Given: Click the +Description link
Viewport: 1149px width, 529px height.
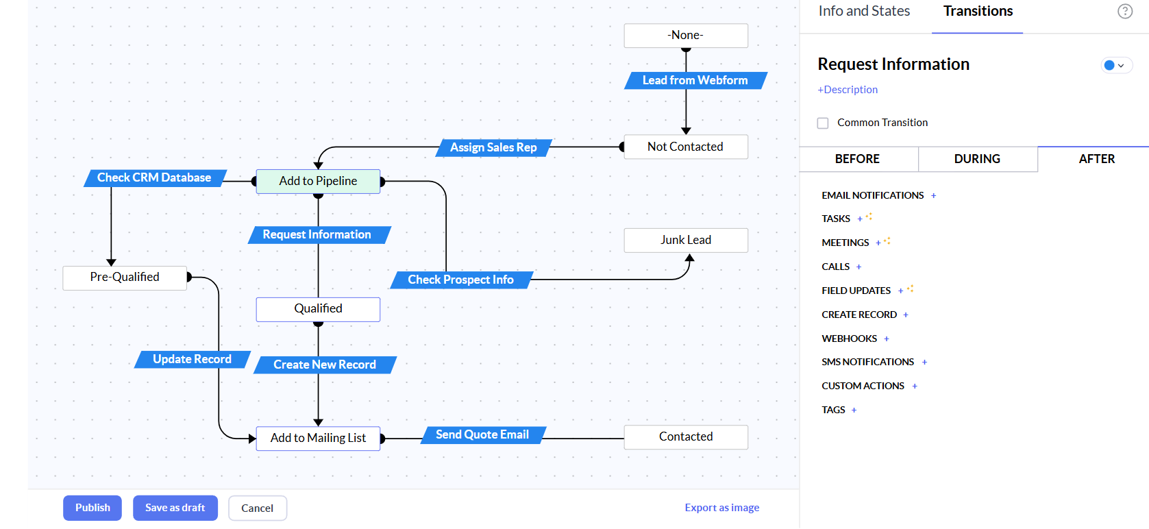Looking at the screenshot, I should pos(848,90).
